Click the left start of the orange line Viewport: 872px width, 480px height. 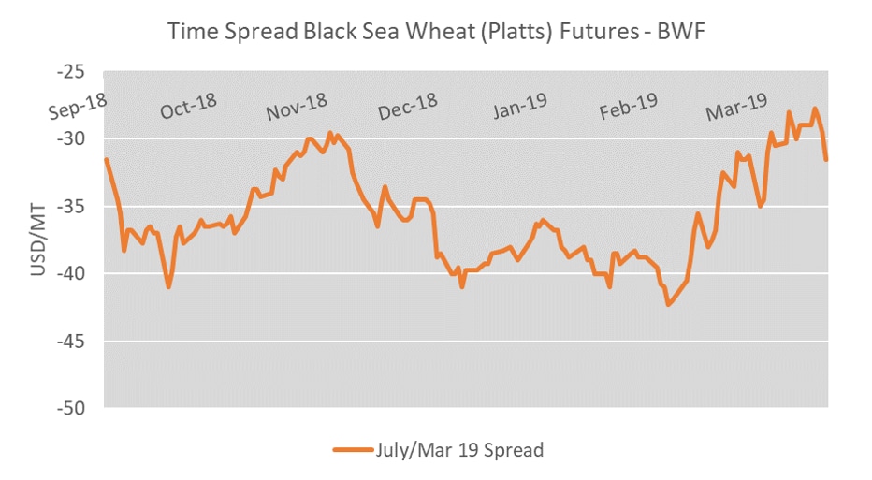click(106, 160)
